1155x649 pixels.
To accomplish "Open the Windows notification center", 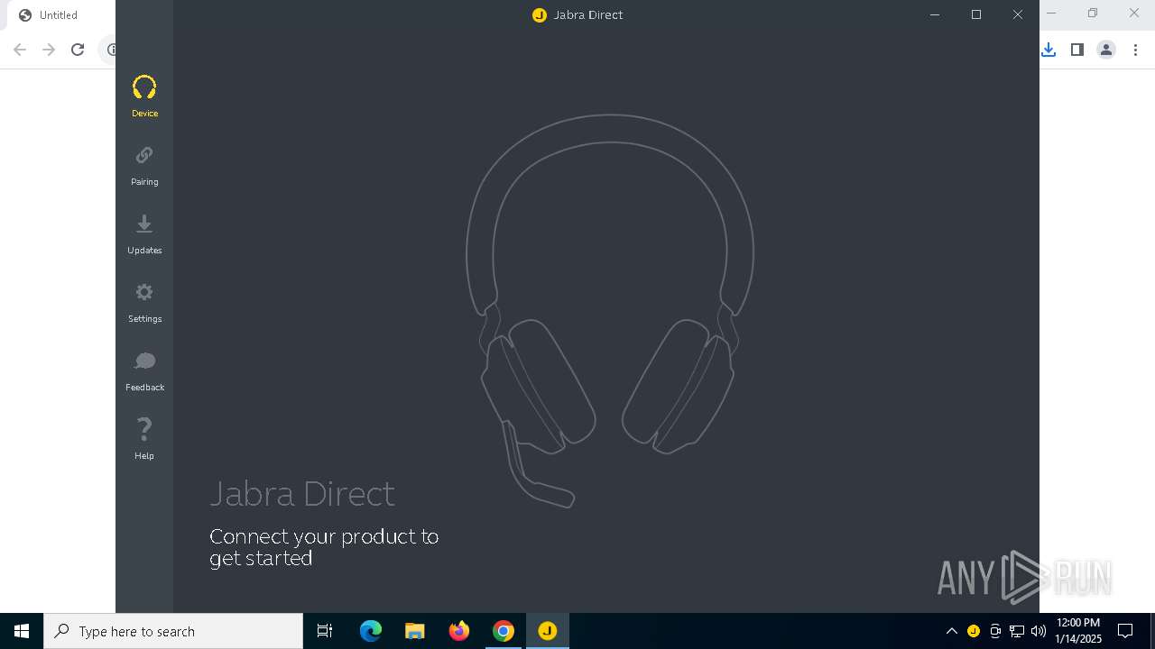I will point(1125,631).
